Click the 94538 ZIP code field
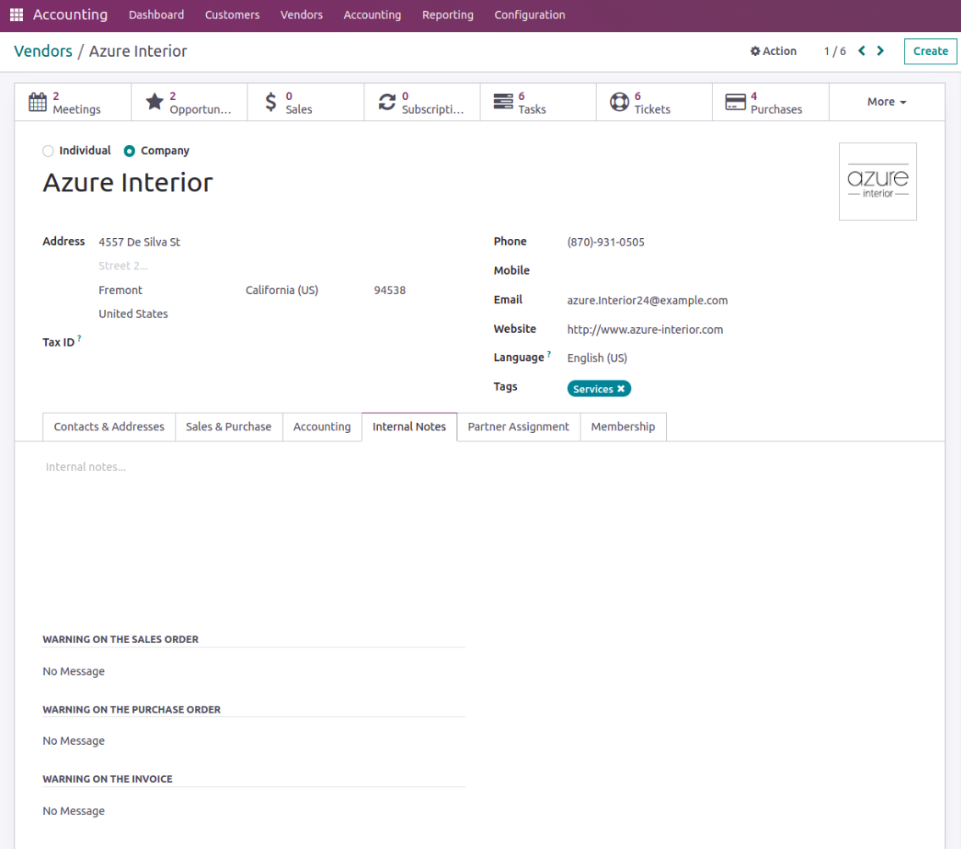This screenshot has height=849, width=961. pyautogui.click(x=390, y=290)
